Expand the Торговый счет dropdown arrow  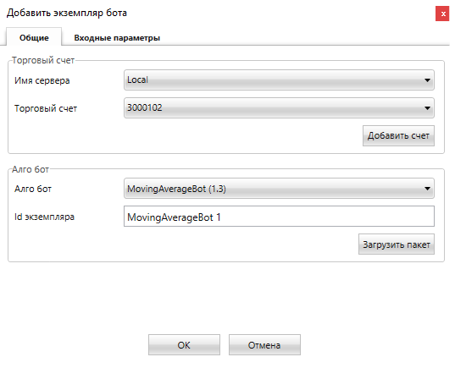(x=427, y=108)
